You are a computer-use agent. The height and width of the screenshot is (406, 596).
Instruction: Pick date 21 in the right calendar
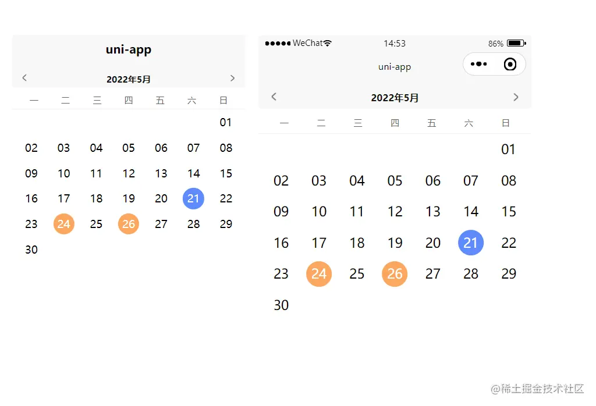click(470, 243)
